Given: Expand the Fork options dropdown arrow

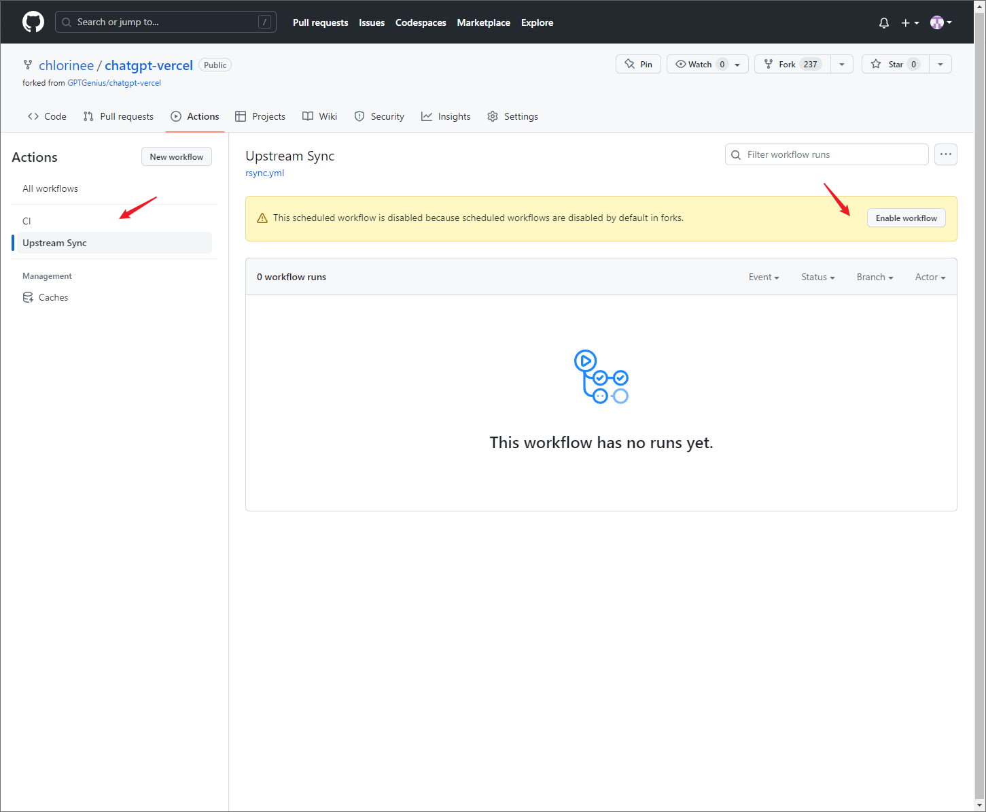Looking at the screenshot, I should coord(841,64).
